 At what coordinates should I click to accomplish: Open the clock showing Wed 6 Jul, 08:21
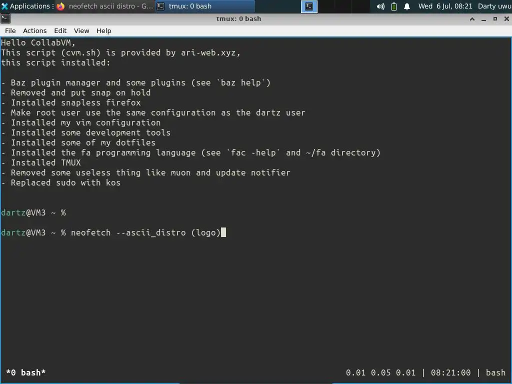(445, 6)
